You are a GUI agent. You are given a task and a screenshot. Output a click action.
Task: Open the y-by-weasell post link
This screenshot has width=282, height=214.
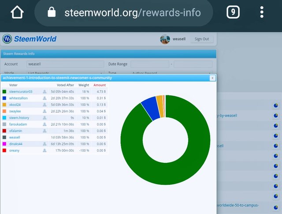[x=227, y=116]
